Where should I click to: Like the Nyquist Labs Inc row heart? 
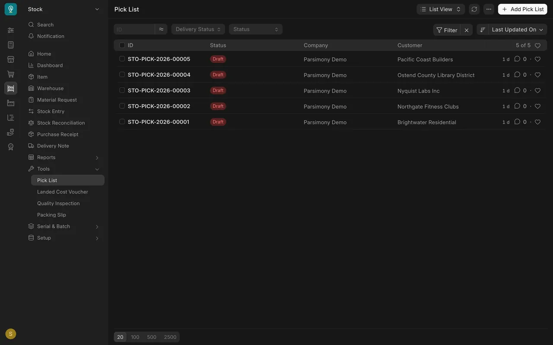[537, 91]
